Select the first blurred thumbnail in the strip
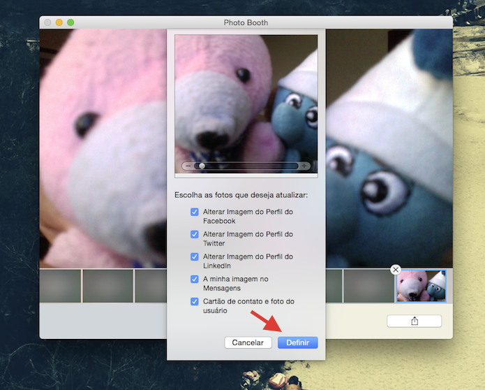 coord(60,286)
